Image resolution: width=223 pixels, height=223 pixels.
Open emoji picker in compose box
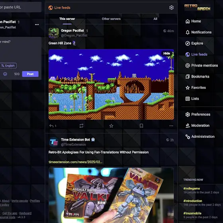[x=5, y=74]
